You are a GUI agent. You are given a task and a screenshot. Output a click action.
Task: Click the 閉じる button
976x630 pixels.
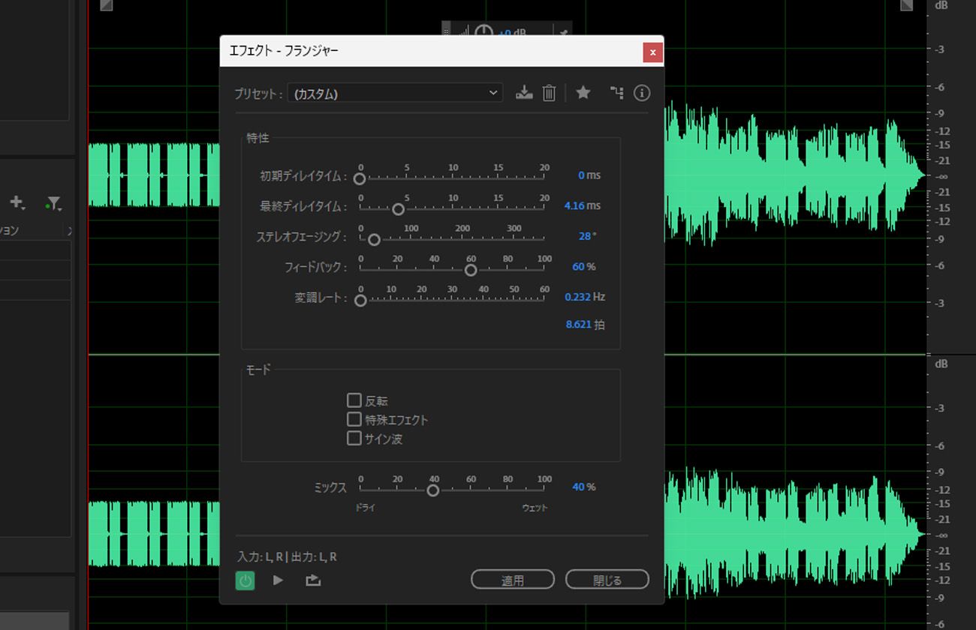pos(607,580)
